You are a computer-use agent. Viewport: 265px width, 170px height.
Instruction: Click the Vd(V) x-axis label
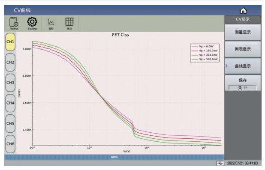(x=126, y=151)
